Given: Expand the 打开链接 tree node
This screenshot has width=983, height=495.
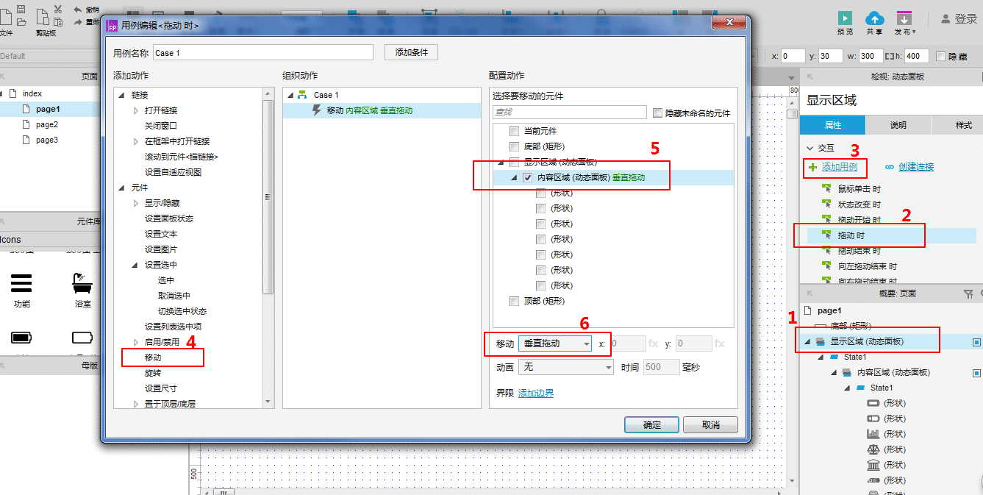Looking at the screenshot, I should tap(136, 110).
